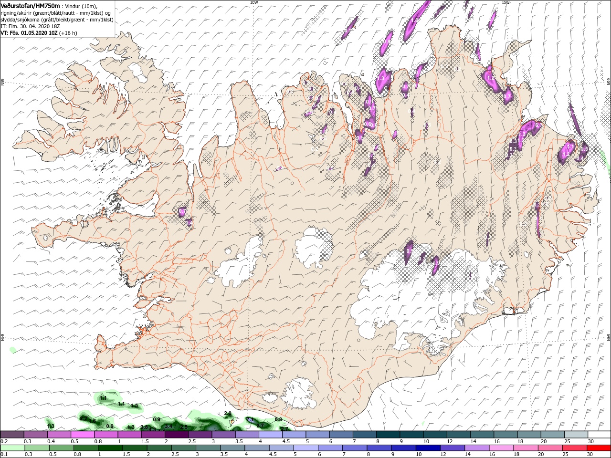Click the '15W' longitude label
611x458 pixels.
click(x=506, y=2)
